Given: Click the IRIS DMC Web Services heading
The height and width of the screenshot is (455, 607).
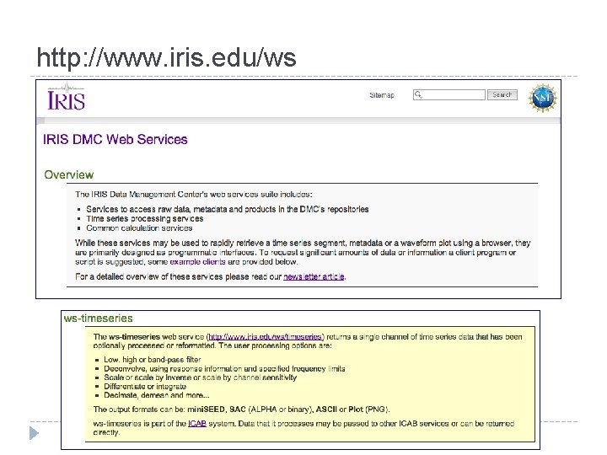Looking at the screenshot, I should pos(115,139).
